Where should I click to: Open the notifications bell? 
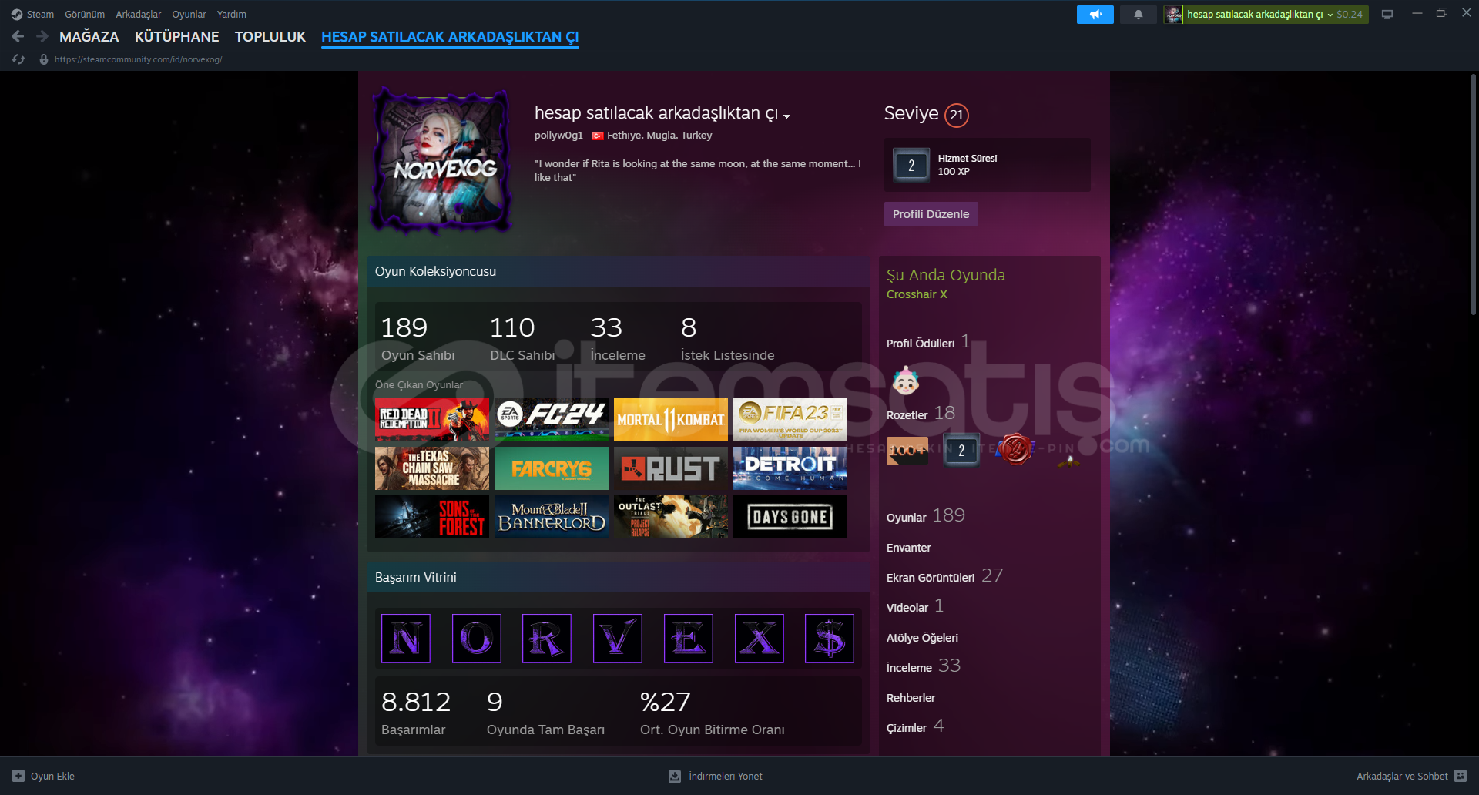(x=1138, y=15)
